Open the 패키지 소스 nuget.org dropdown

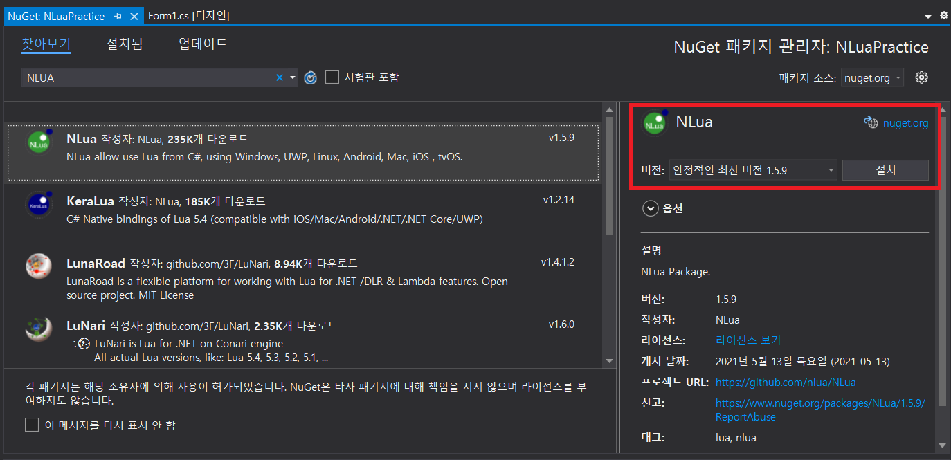[872, 77]
